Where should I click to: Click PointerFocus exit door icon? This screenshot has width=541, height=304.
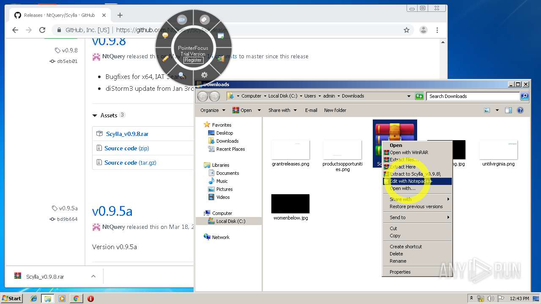pos(221,58)
